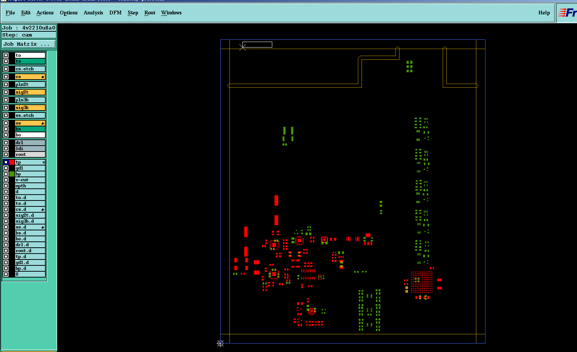Viewport: 577px width, 352px height.
Task: Open the Analysis menu
Action: pyautogui.click(x=93, y=13)
